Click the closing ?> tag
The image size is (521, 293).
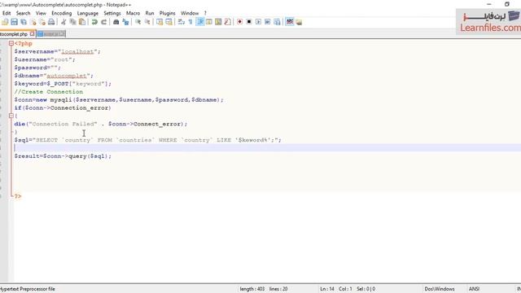tap(18, 196)
